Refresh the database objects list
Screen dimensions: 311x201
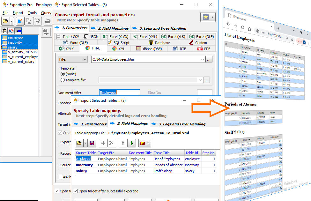click(x=11, y=31)
